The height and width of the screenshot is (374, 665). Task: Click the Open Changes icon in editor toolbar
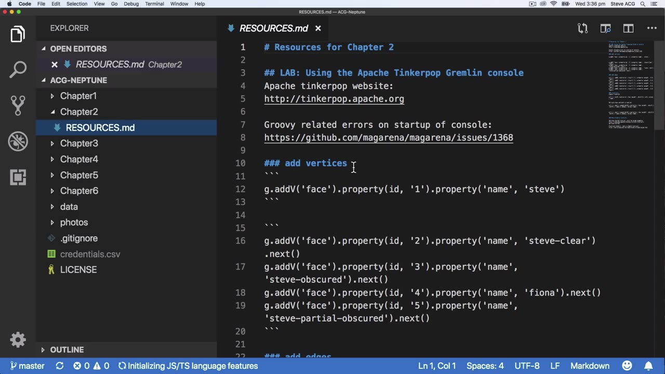tap(583, 29)
